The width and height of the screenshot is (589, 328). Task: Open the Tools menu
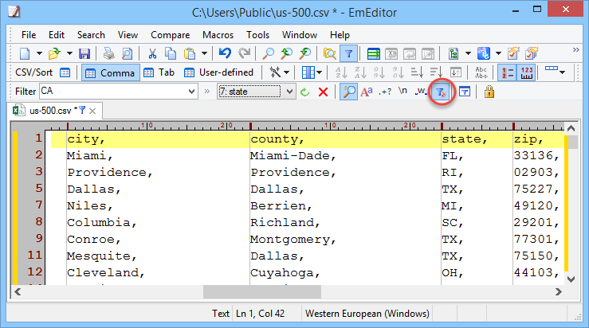click(257, 35)
